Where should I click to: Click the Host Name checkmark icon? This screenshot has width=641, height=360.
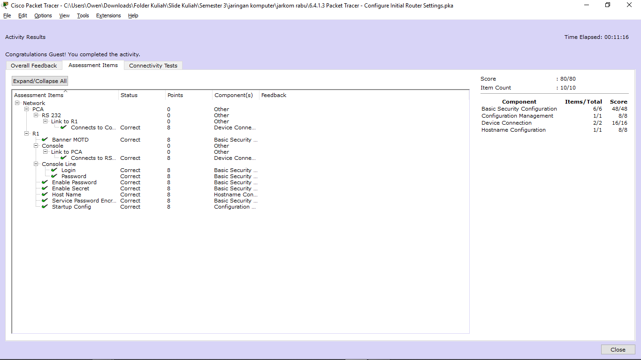click(45, 195)
